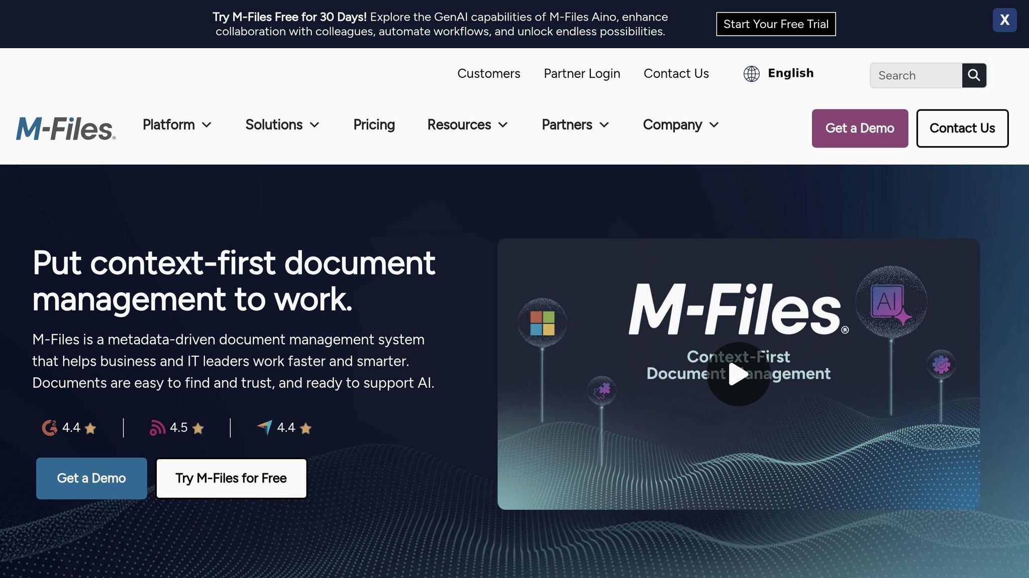
Task: Click the blue Get a Demo hero button
Action: 91,478
